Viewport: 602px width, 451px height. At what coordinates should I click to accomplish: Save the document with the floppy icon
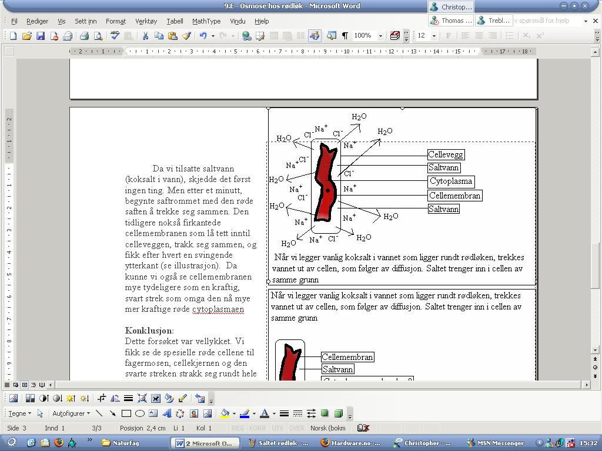pos(41,36)
